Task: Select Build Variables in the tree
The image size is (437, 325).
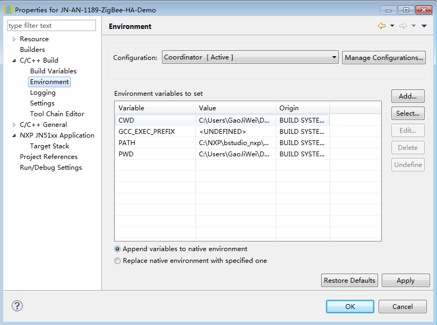Action: click(53, 71)
